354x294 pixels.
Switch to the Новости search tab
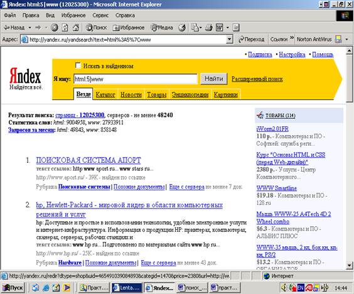(x=131, y=94)
